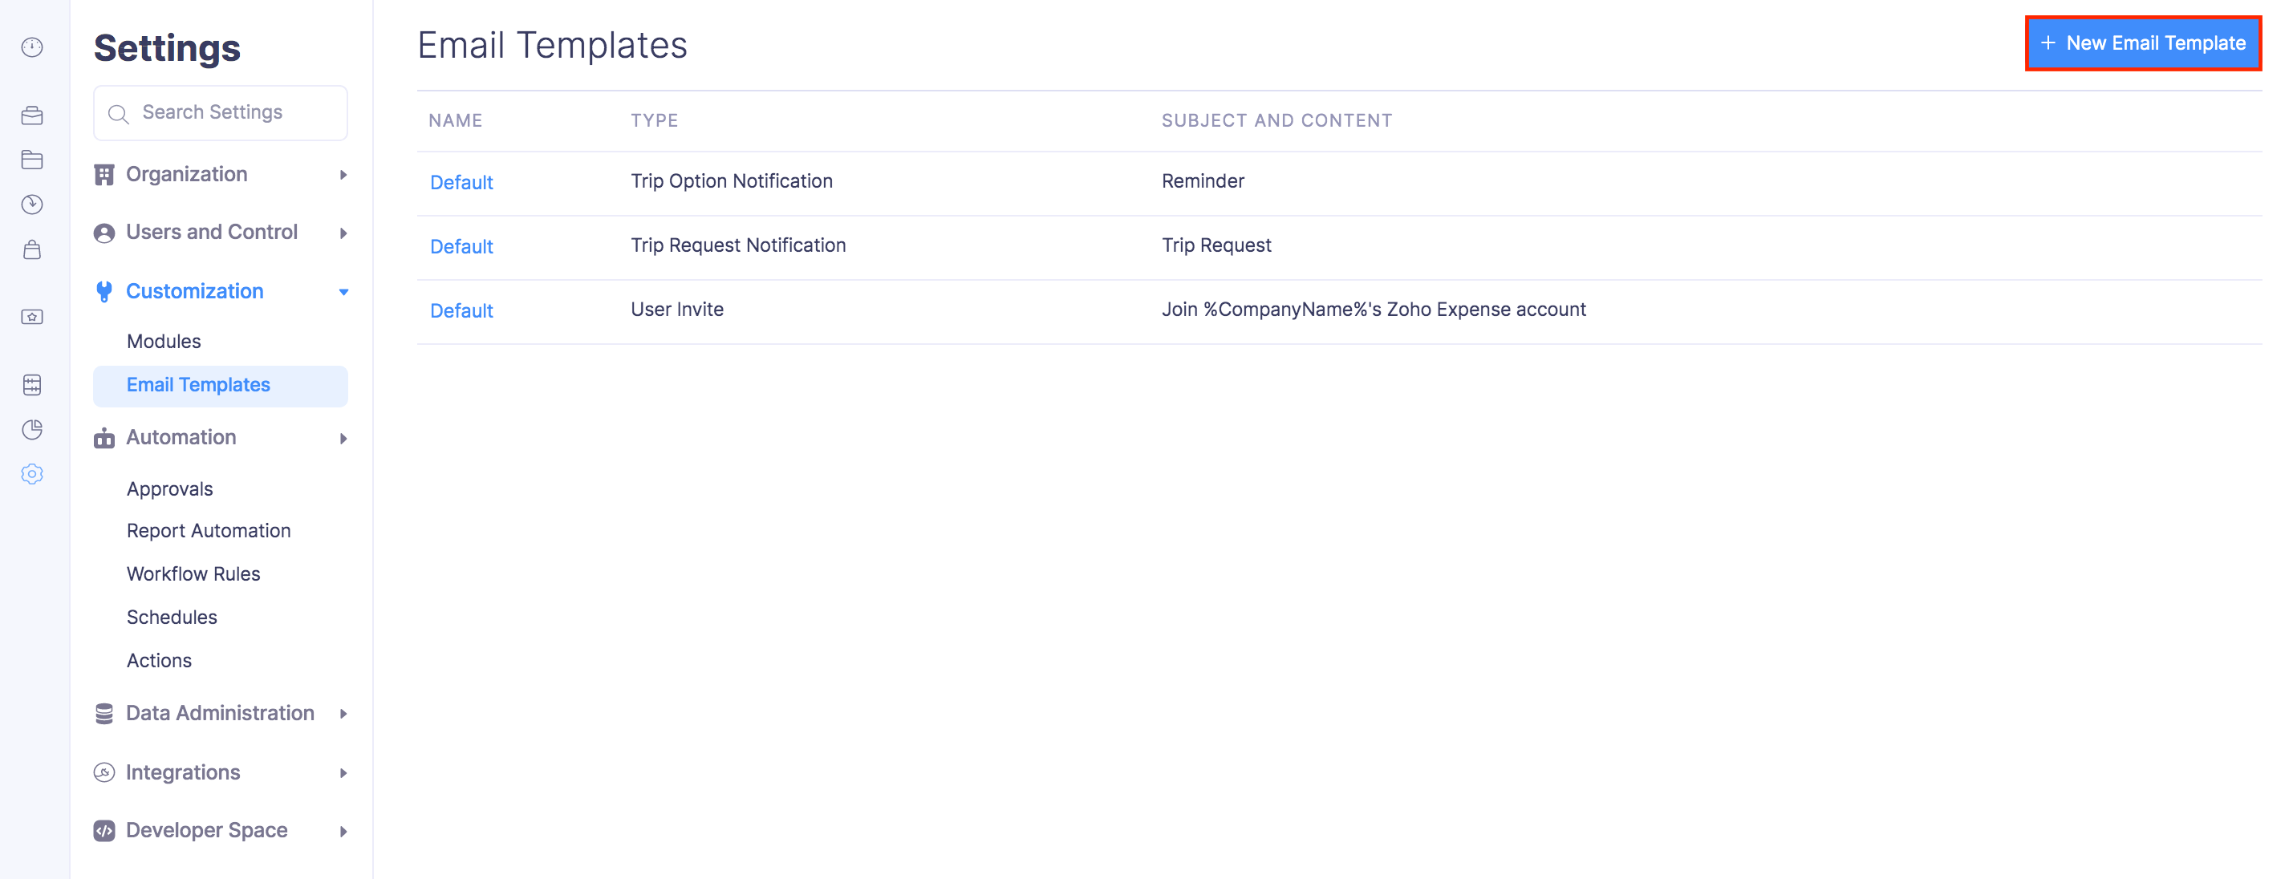Open the Default Trip Request Notification template
Viewport: 2293px width, 879px height.
pos(461,245)
